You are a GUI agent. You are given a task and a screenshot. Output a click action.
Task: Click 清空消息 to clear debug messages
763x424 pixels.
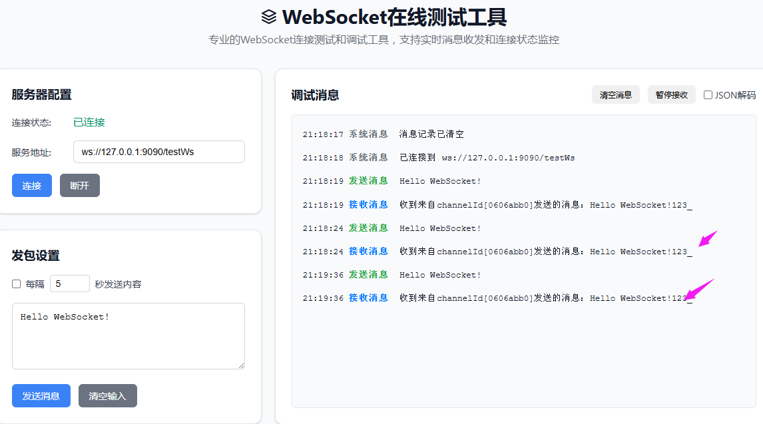coord(615,95)
